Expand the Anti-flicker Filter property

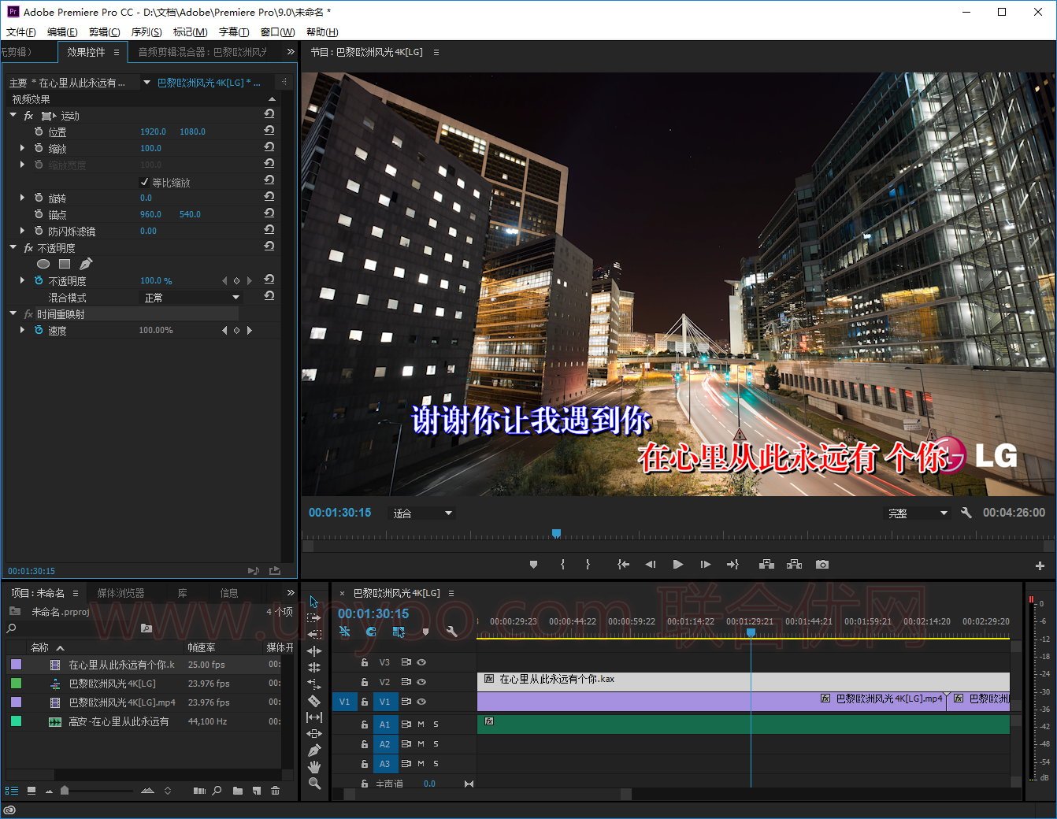point(22,231)
